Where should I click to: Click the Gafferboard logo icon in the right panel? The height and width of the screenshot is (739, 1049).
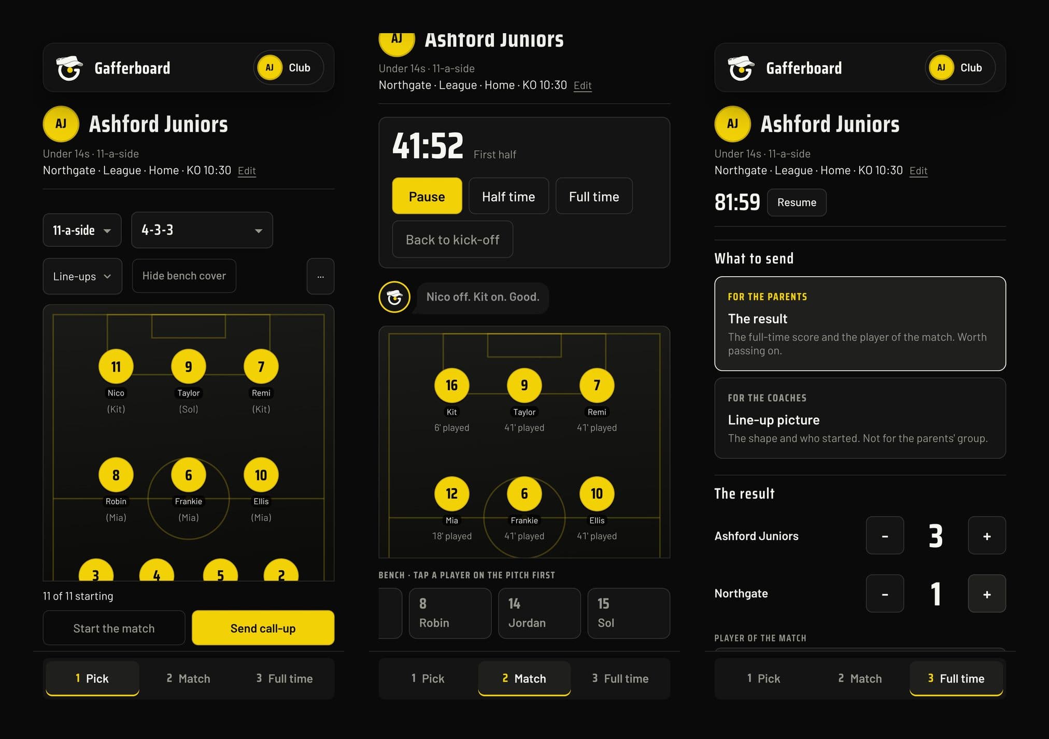click(x=741, y=68)
